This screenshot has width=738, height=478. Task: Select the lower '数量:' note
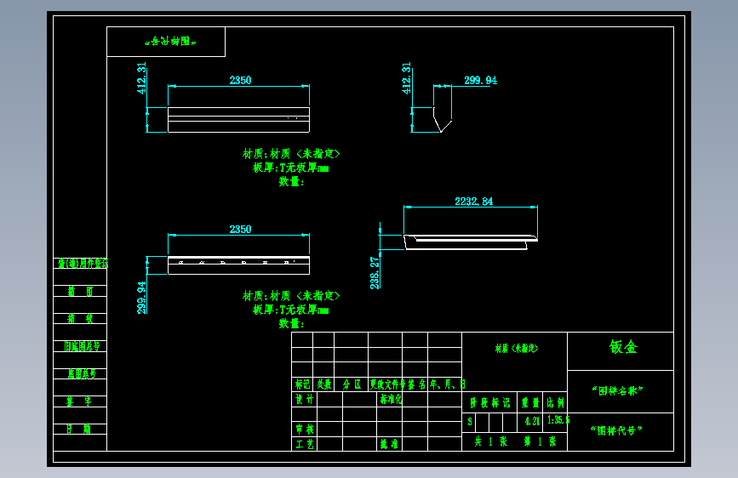(x=291, y=324)
